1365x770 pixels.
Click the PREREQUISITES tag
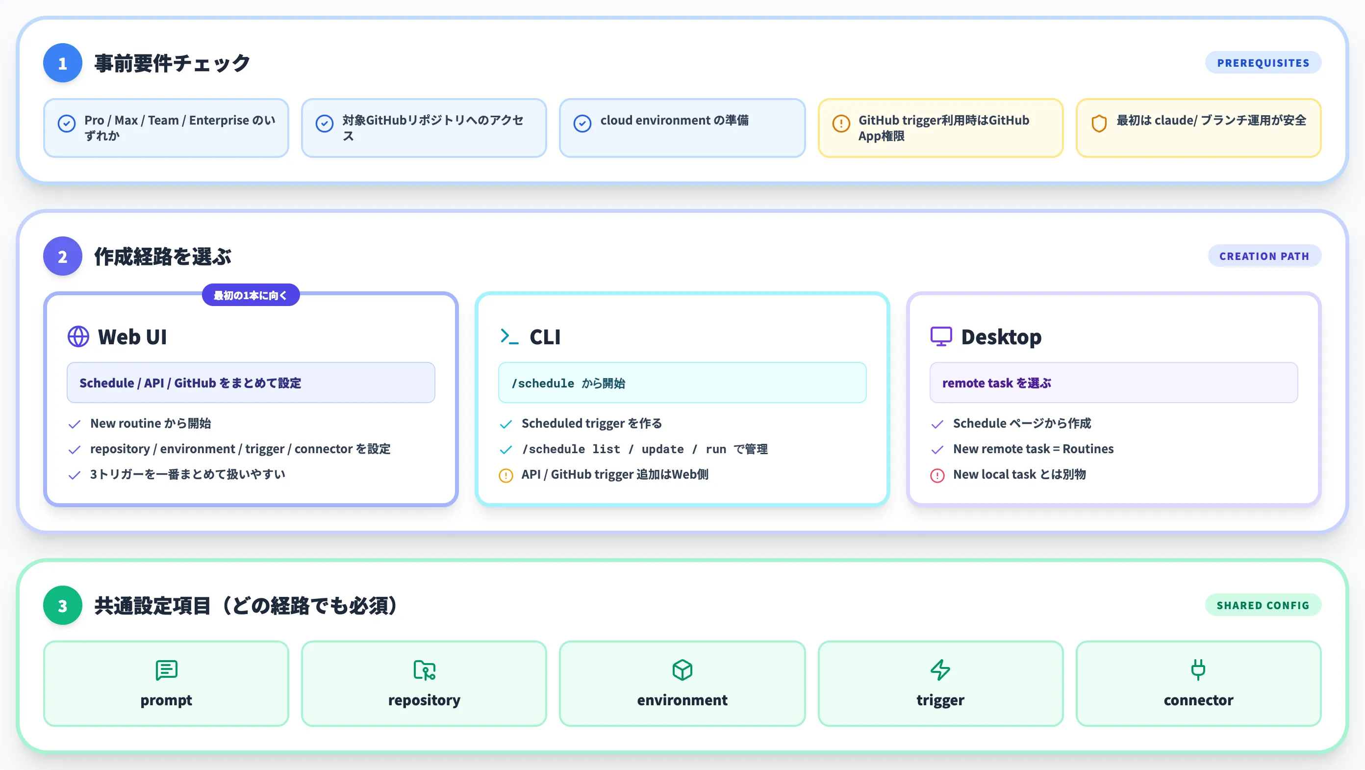(x=1263, y=63)
